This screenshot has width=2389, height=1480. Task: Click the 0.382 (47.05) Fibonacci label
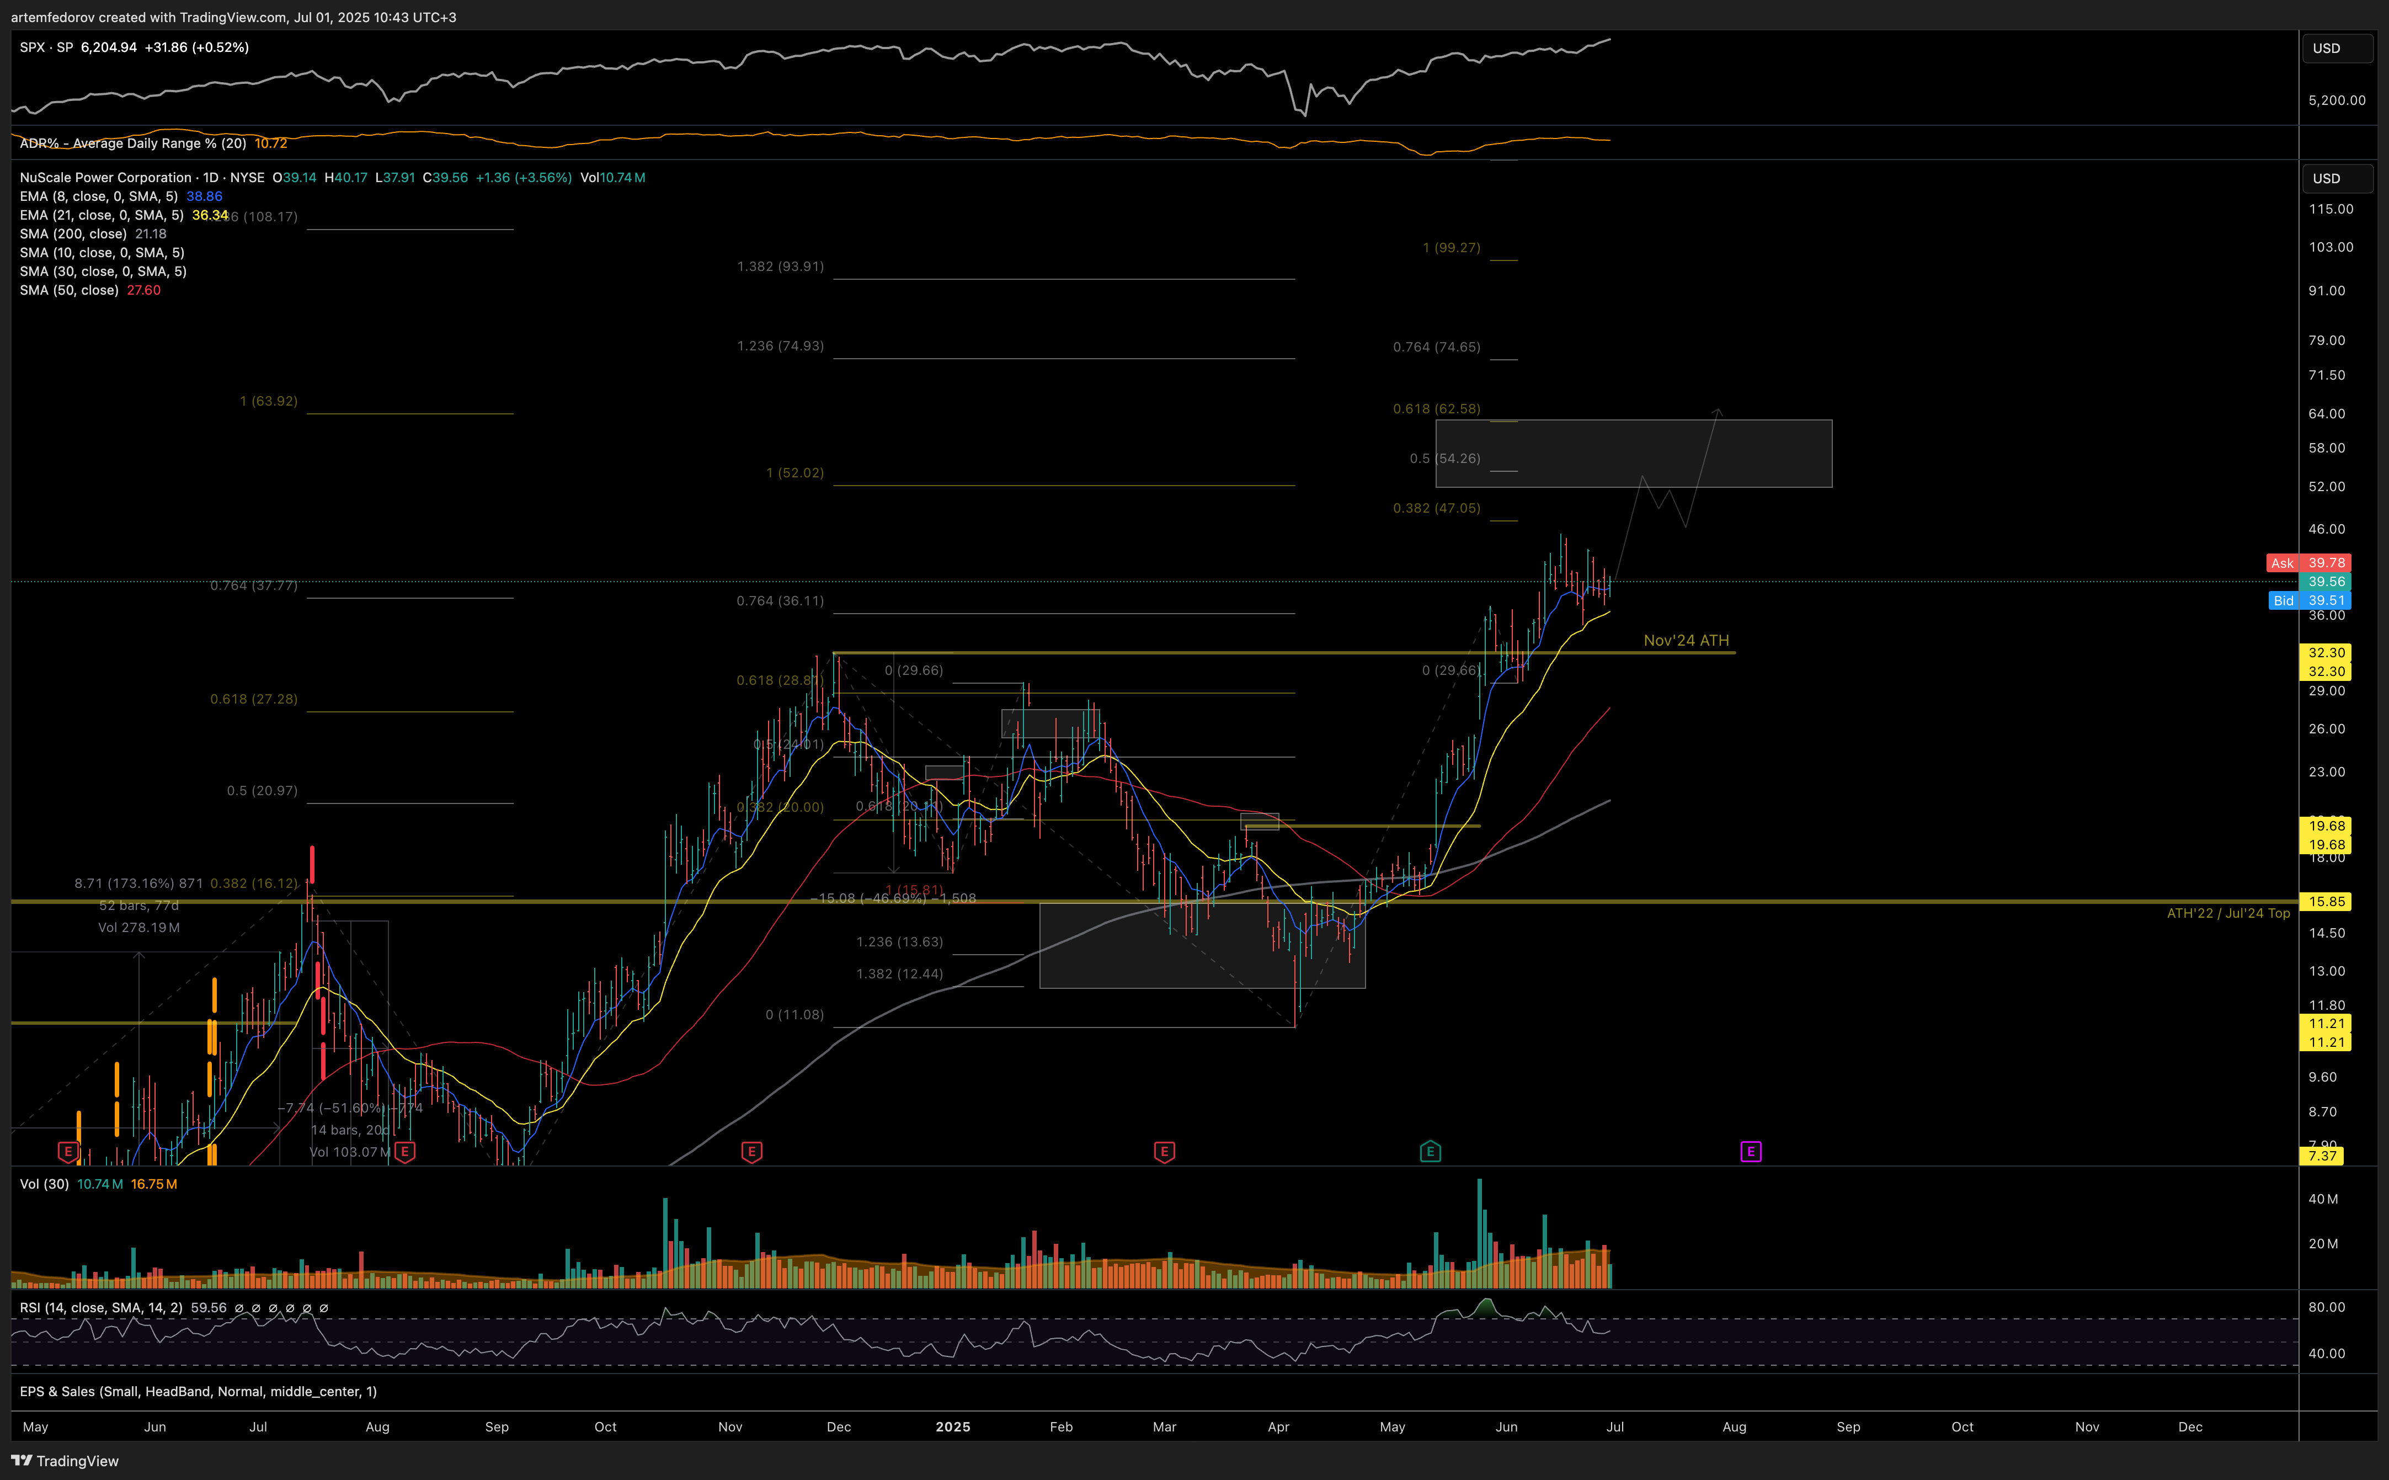point(1437,508)
